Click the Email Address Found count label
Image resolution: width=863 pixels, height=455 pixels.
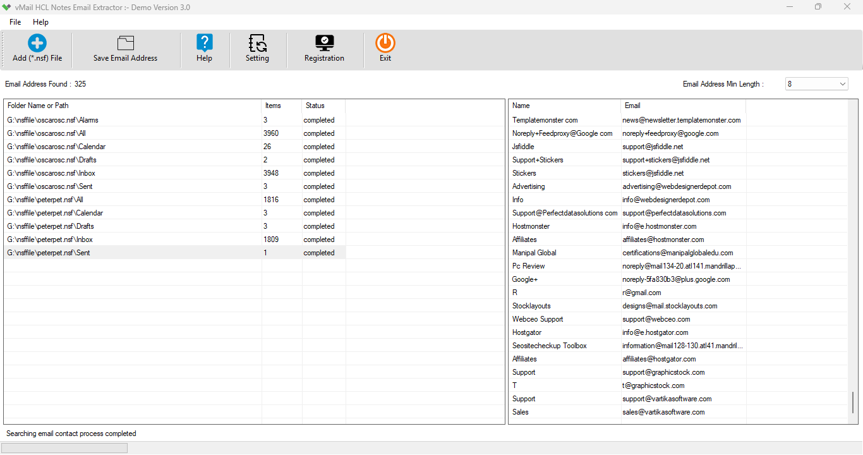coord(45,84)
